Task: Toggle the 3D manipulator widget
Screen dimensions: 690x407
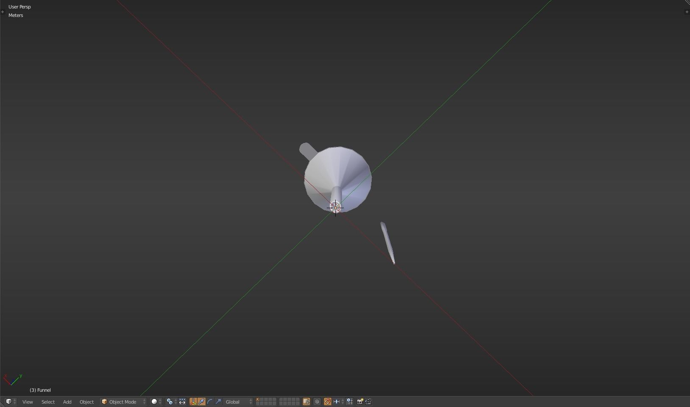Action: pos(193,401)
